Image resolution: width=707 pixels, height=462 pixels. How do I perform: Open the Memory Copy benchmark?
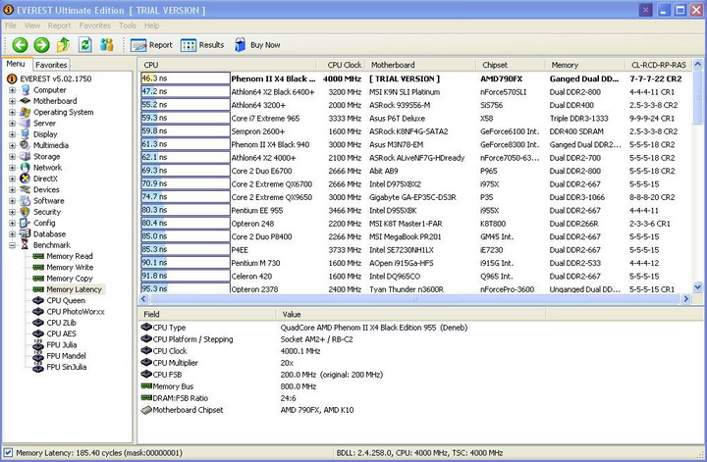[x=70, y=279]
